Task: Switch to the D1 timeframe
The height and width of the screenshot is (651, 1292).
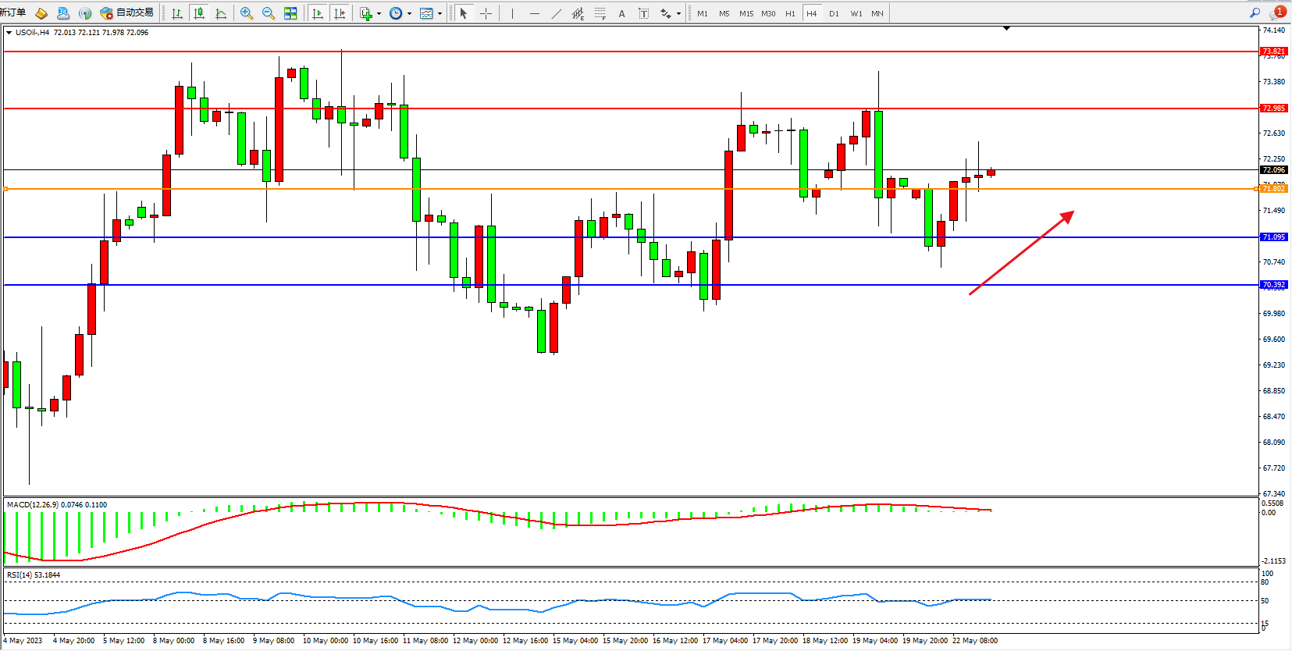Action: (834, 13)
